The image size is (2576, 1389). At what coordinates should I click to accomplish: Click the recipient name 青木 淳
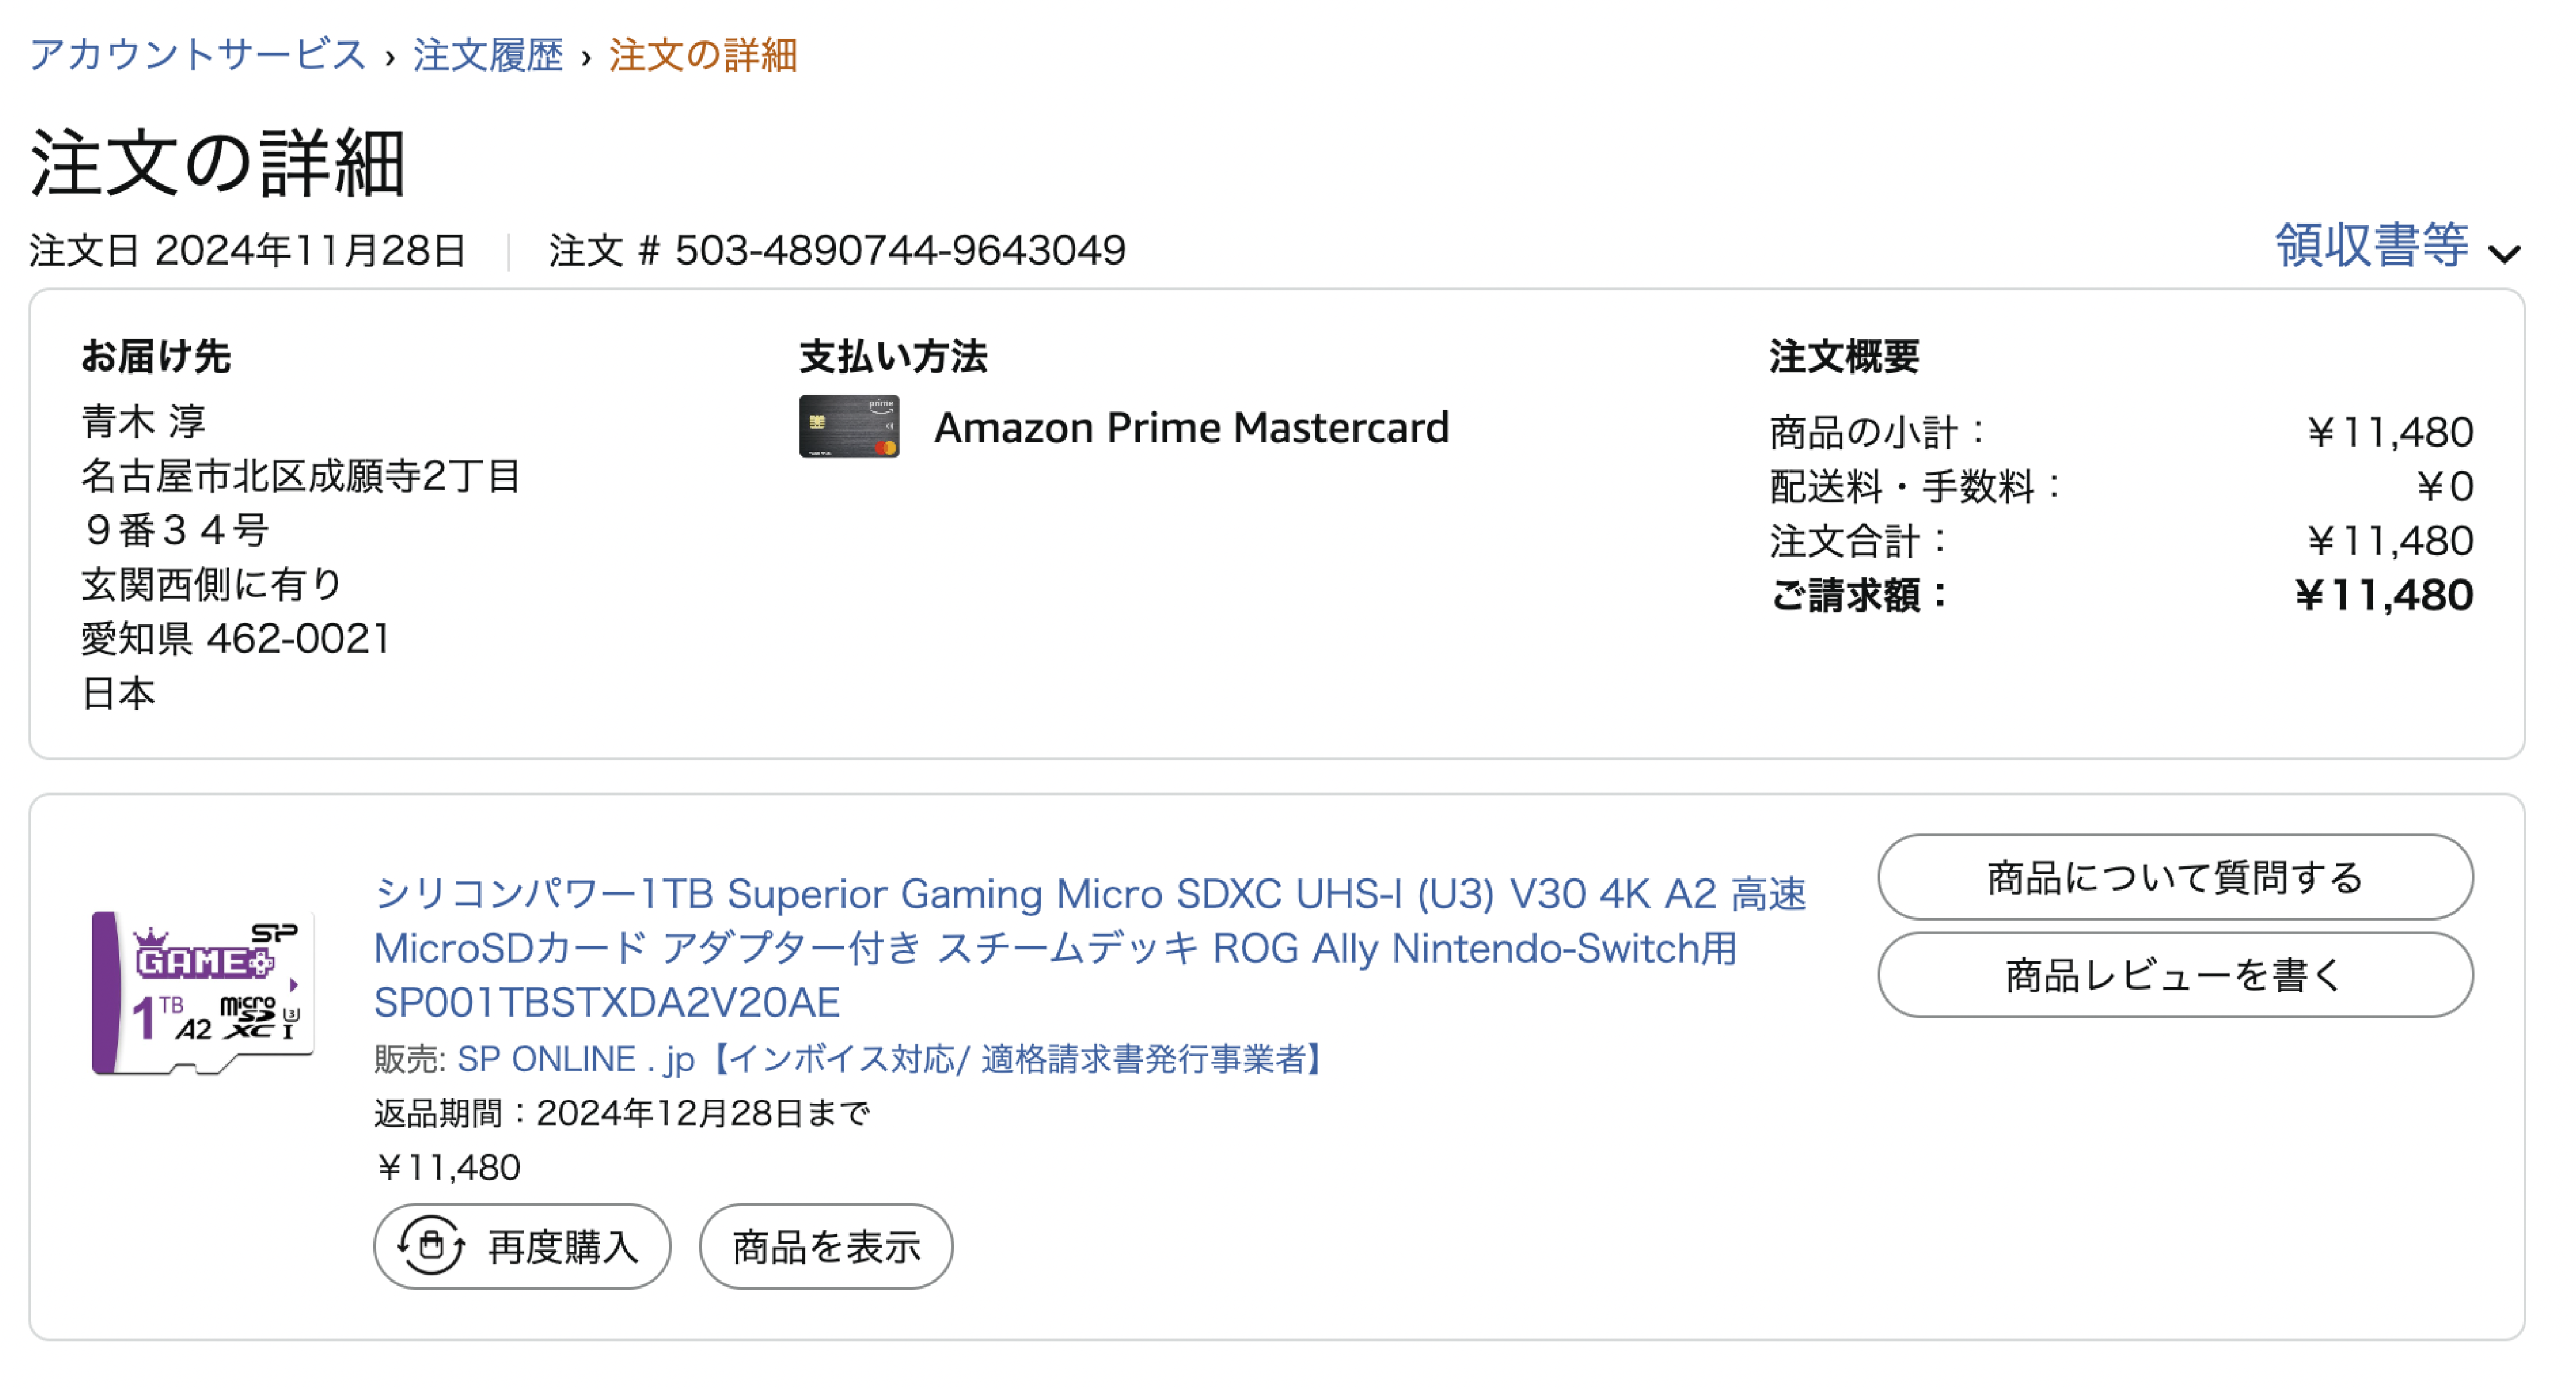click(144, 422)
